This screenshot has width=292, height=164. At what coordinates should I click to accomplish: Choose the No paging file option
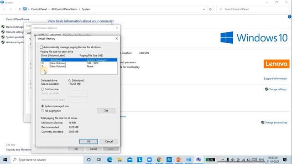[42, 111]
